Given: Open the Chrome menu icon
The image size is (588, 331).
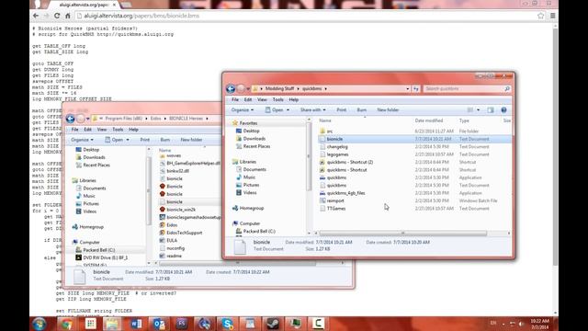Looking at the screenshot, I should click(552, 16).
